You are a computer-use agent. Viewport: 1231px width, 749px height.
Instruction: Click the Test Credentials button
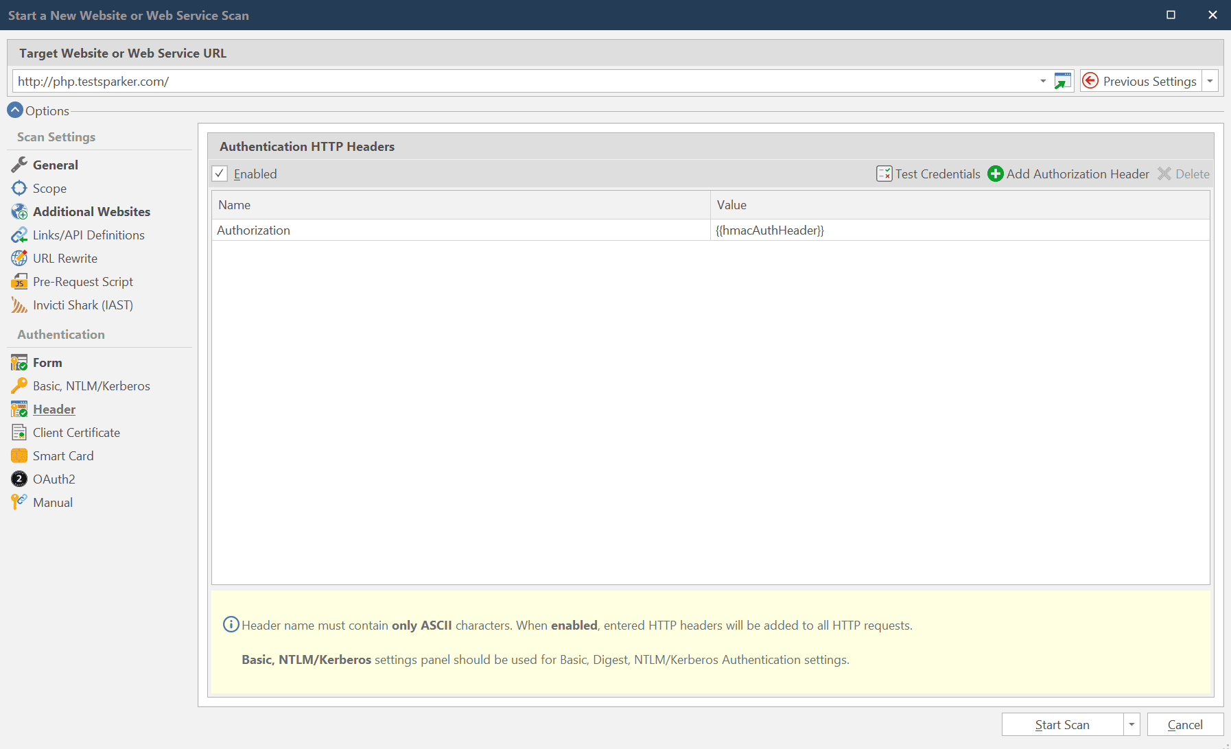pyautogui.click(x=937, y=174)
